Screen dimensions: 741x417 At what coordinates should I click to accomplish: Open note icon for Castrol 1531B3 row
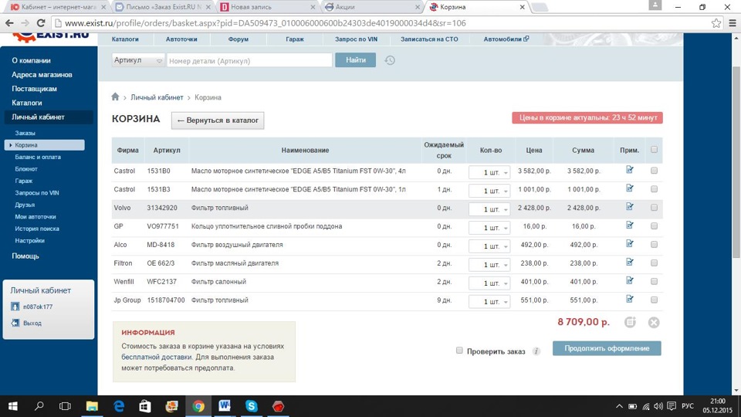[x=630, y=188]
